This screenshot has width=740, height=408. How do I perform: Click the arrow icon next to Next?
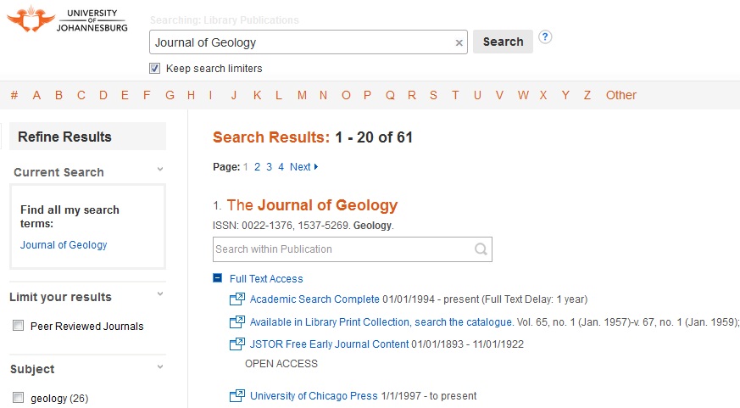316,167
